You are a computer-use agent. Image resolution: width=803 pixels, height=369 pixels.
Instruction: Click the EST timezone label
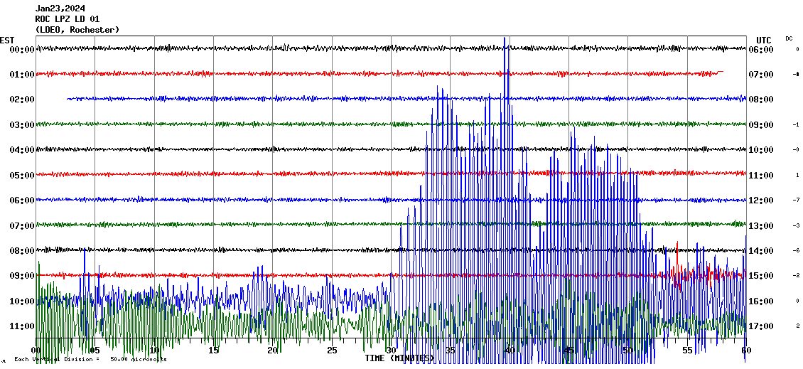[7, 40]
